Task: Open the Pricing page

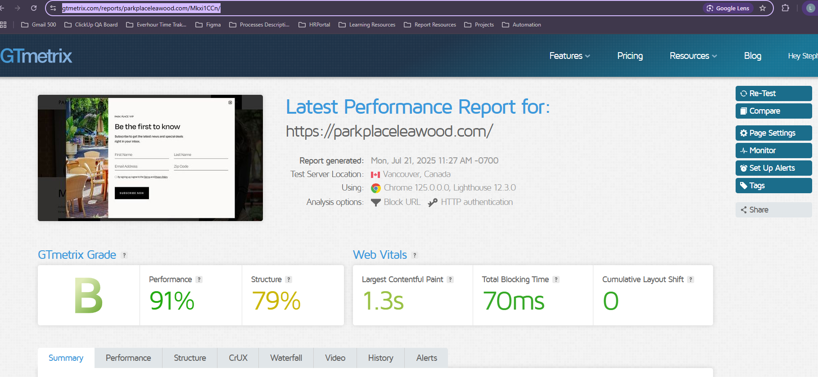Action: coord(630,56)
